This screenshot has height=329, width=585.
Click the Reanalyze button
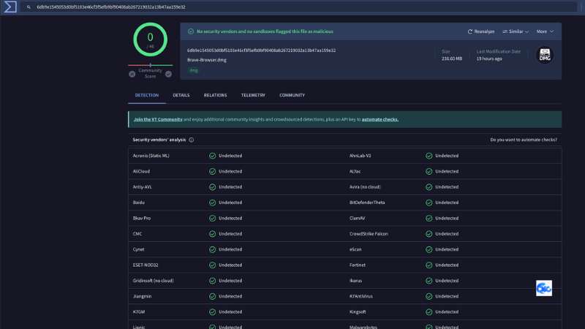click(481, 31)
